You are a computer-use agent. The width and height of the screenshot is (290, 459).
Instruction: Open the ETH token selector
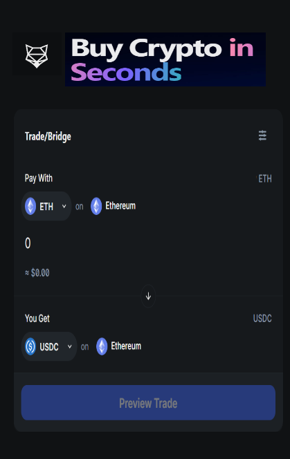point(46,206)
